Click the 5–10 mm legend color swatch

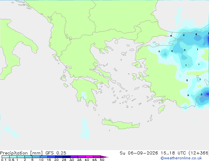(x=36, y=157)
